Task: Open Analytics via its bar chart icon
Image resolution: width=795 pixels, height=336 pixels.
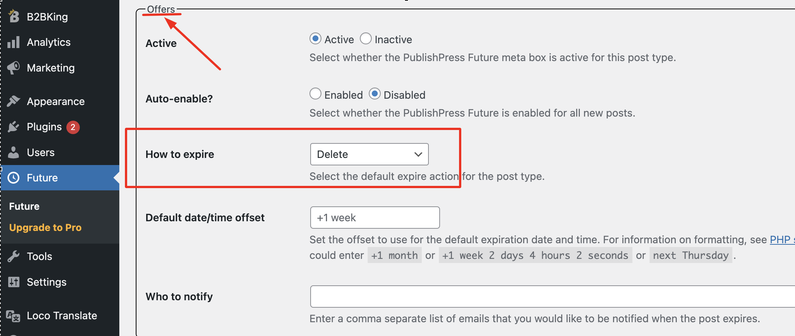Action: pyautogui.click(x=13, y=42)
